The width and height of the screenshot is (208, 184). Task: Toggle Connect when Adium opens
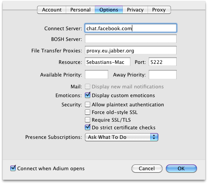tap(13, 168)
